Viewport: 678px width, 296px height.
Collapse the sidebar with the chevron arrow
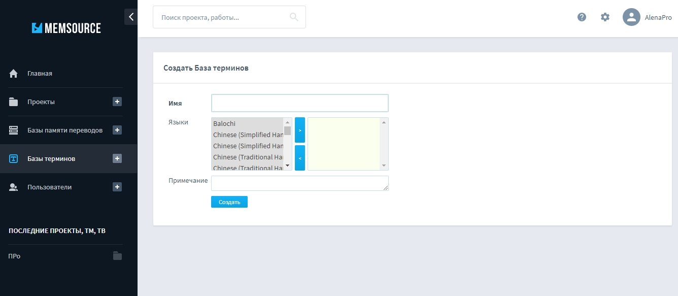click(131, 17)
